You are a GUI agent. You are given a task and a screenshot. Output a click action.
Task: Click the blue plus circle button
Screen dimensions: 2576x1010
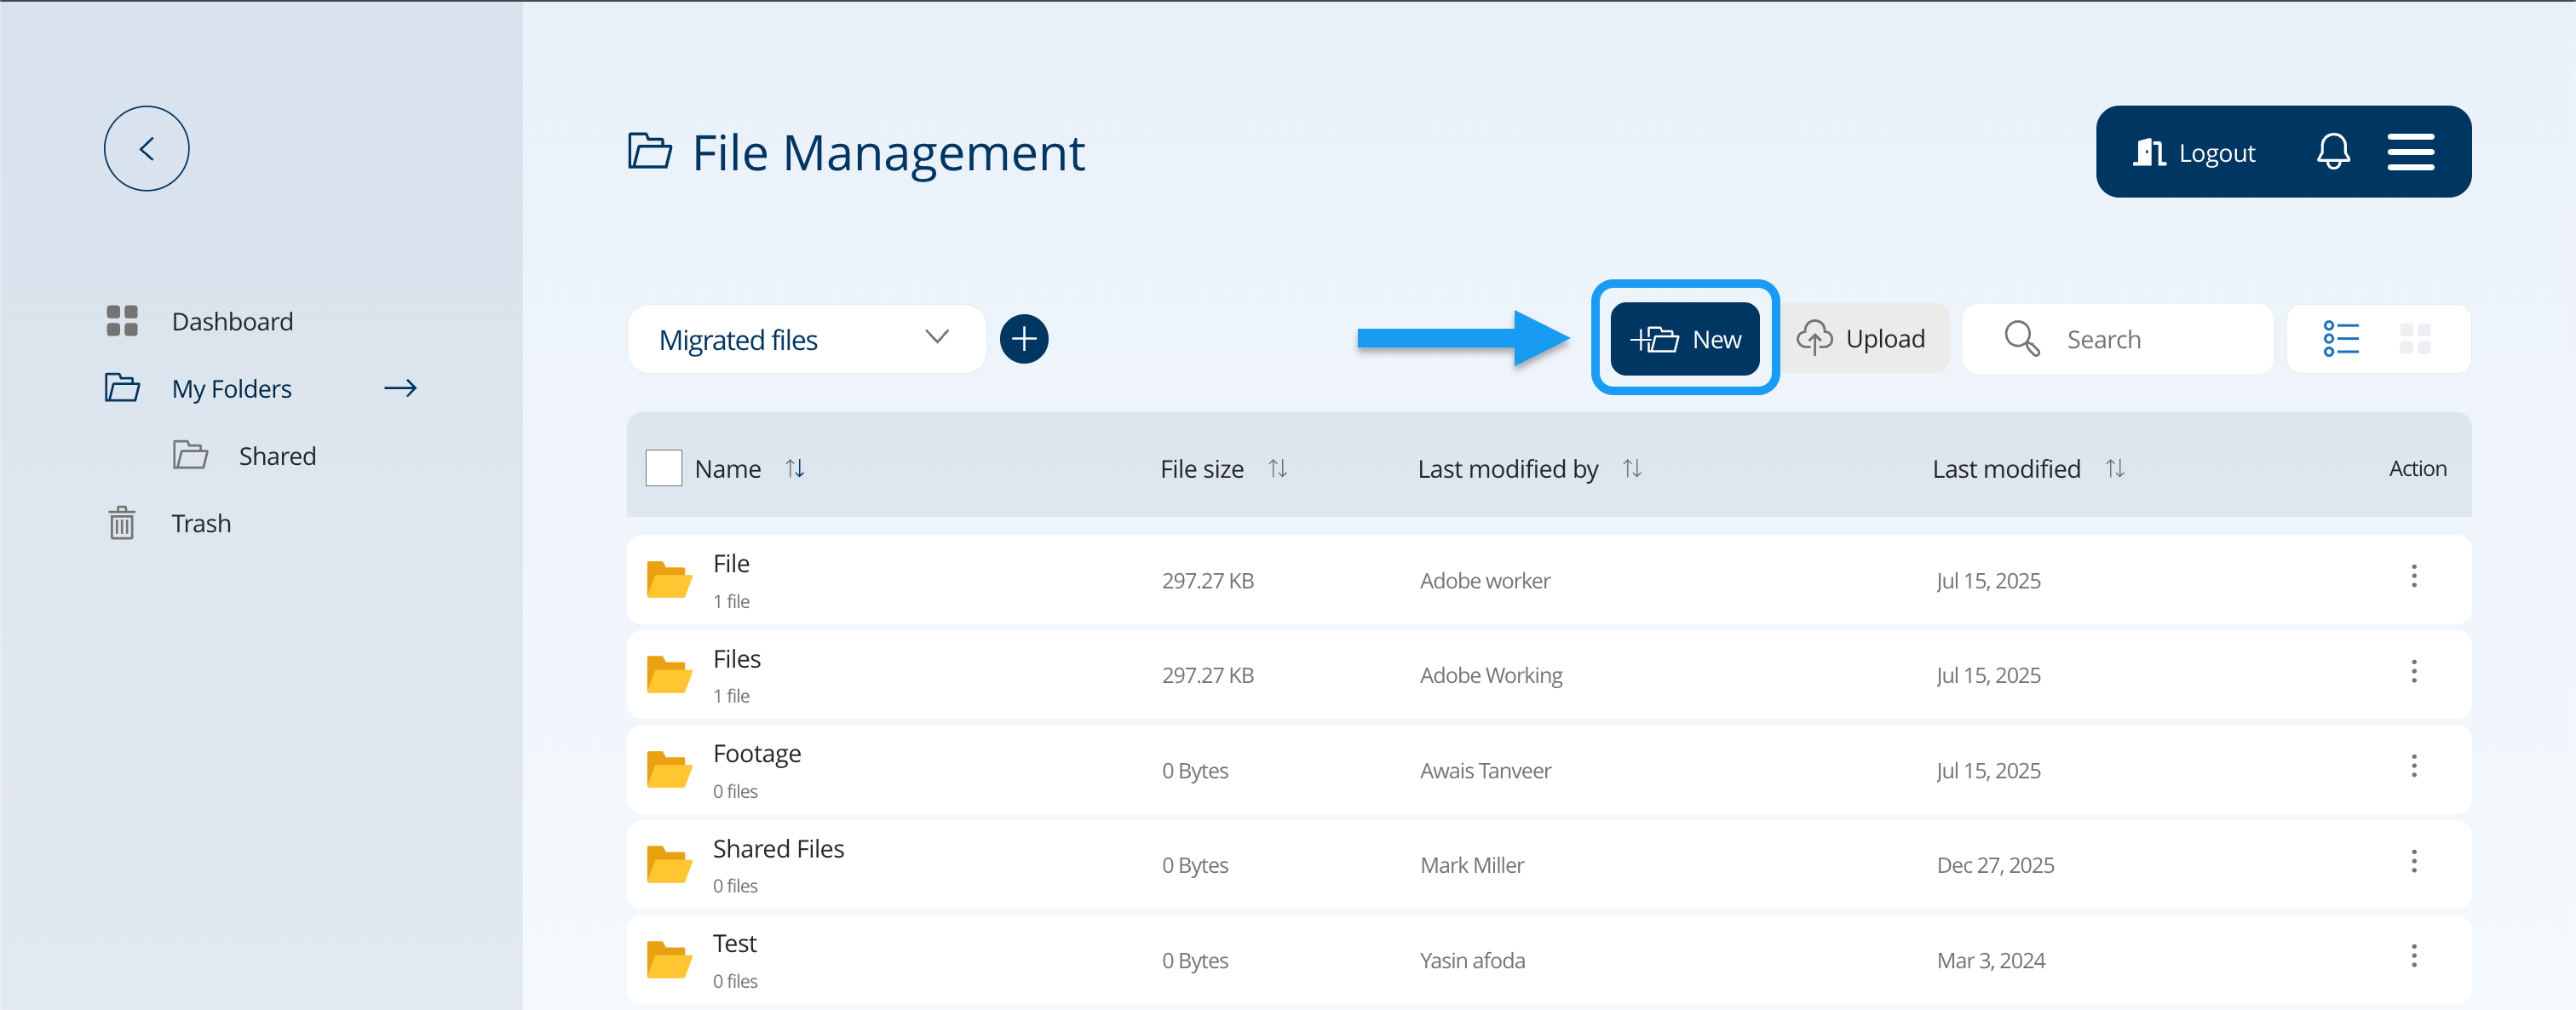[x=1023, y=339]
